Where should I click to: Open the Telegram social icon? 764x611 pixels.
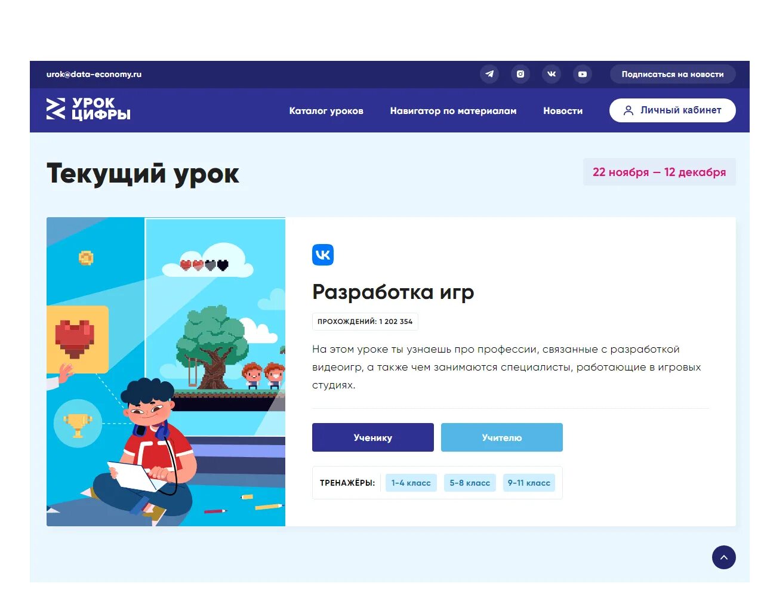pos(489,74)
